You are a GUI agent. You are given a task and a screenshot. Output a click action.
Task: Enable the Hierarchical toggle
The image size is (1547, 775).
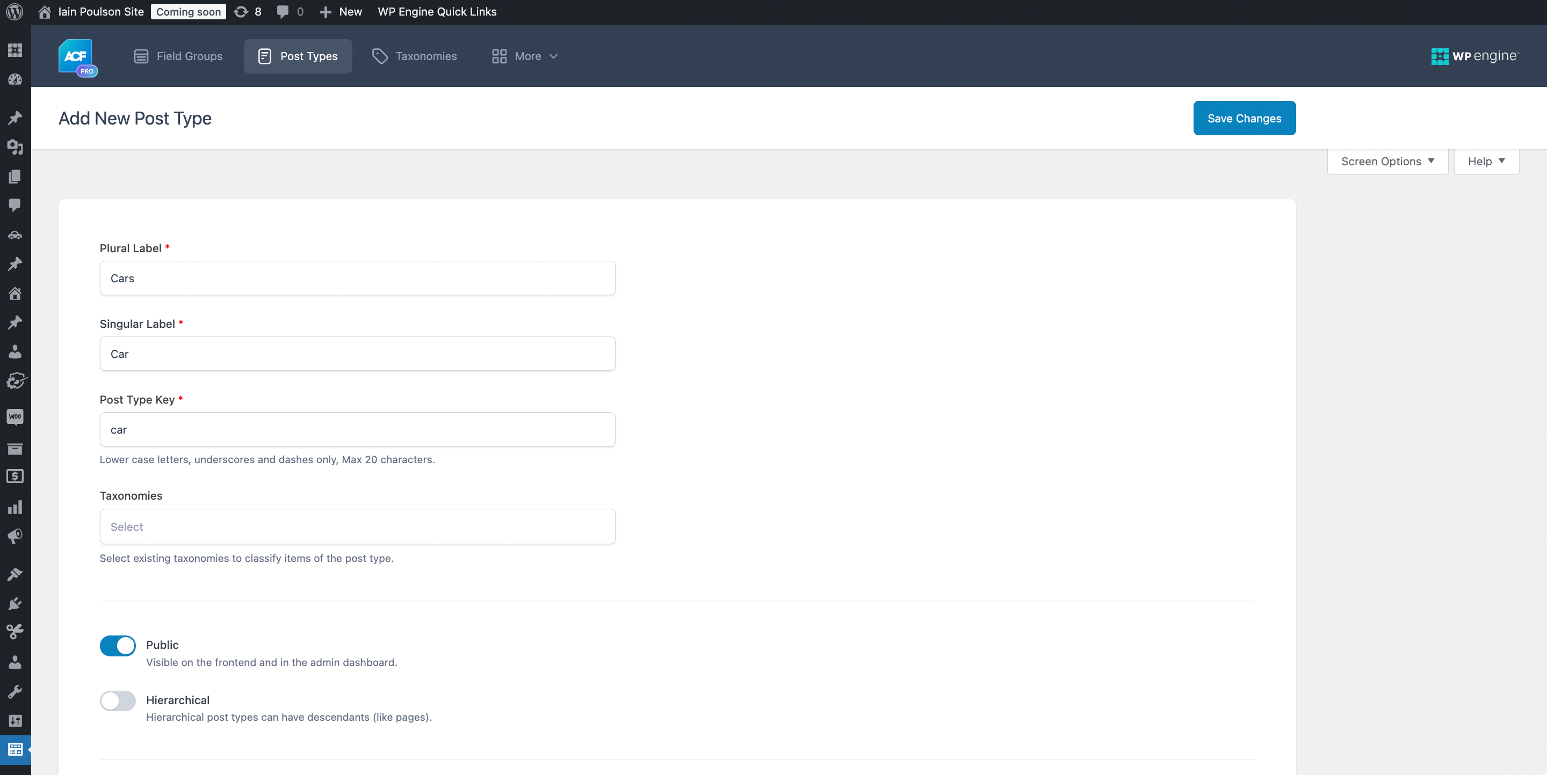tap(118, 700)
